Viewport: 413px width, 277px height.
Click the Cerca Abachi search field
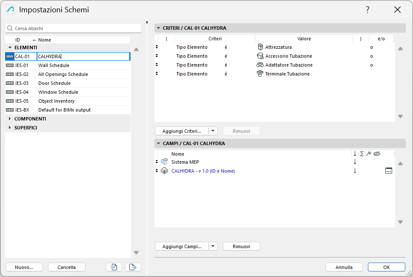coord(73,28)
